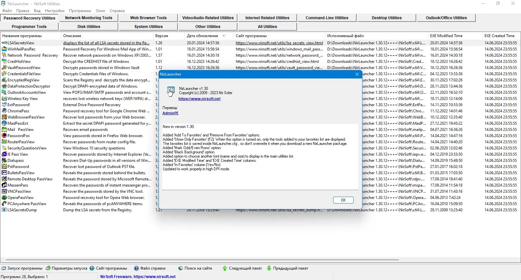The width and height of the screenshot is (521, 280).
Task: Click the NirLauncher icon in About dialog
Action: click(170, 91)
